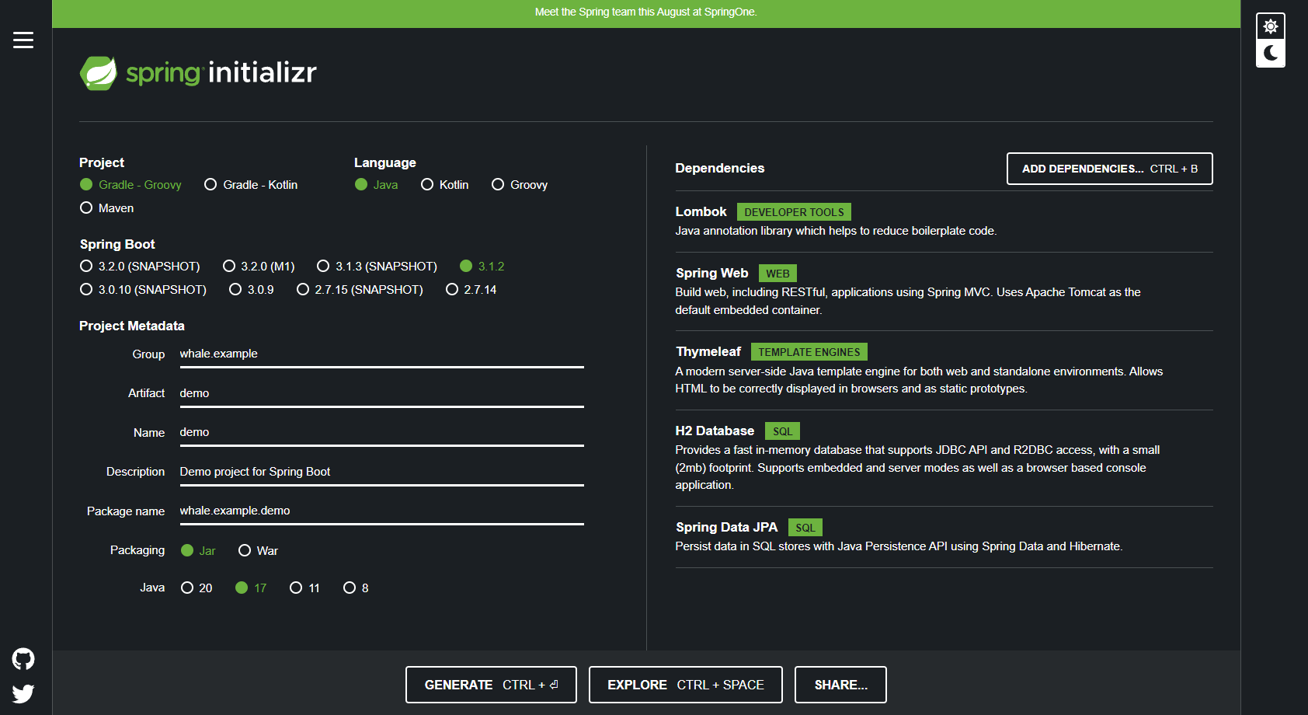Screen dimensions: 1308x715
Task: Click the SQL tag beside Spring Data JPA
Action: point(805,528)
